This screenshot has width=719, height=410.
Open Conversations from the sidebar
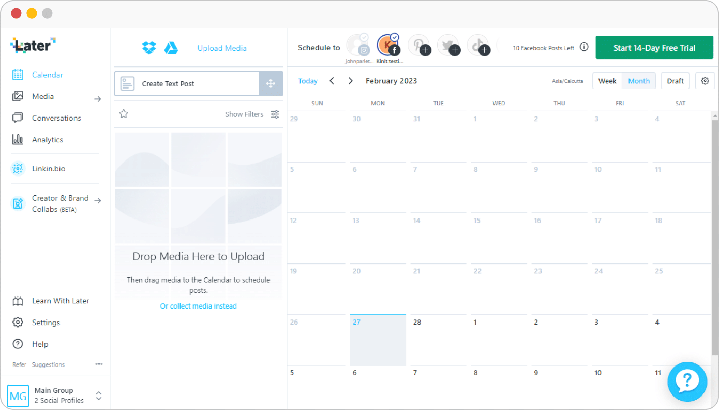click(x=56, y=118)
